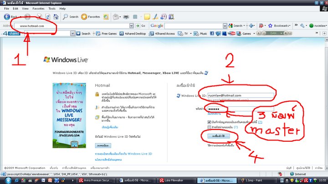Image resolution: width=328 pixels, height=184 pixels.
Task: Click the 4shared toolbar Search button
Action: (83, 33)
